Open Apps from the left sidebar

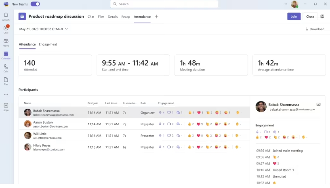click(x=6, y=107)
